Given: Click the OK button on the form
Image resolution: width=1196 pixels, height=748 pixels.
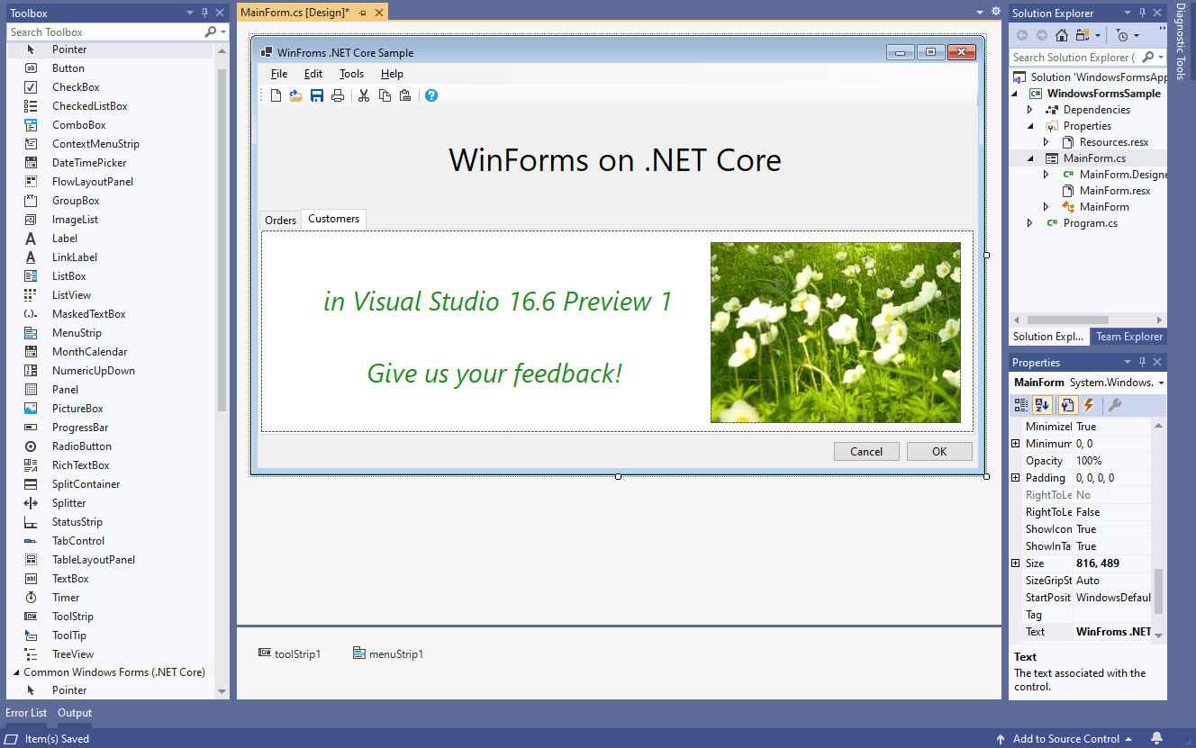Looking at the screenshot, I should point(939,452).
